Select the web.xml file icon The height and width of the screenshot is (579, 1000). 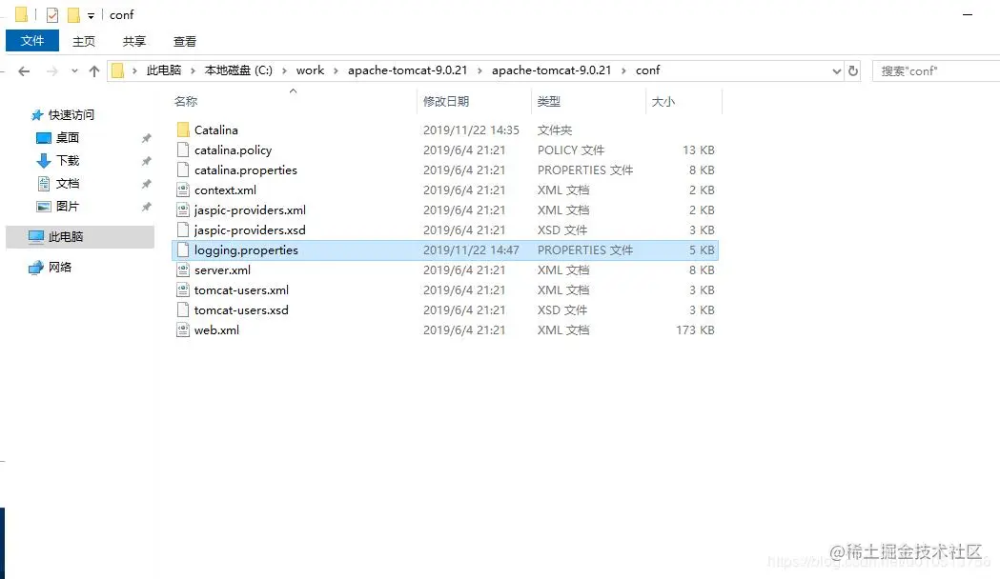click(183, 329)
